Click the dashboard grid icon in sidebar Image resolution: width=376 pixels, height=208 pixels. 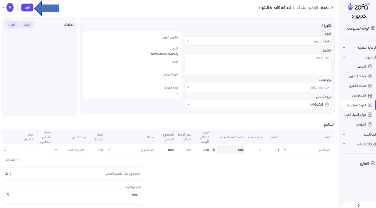(373, 28)
